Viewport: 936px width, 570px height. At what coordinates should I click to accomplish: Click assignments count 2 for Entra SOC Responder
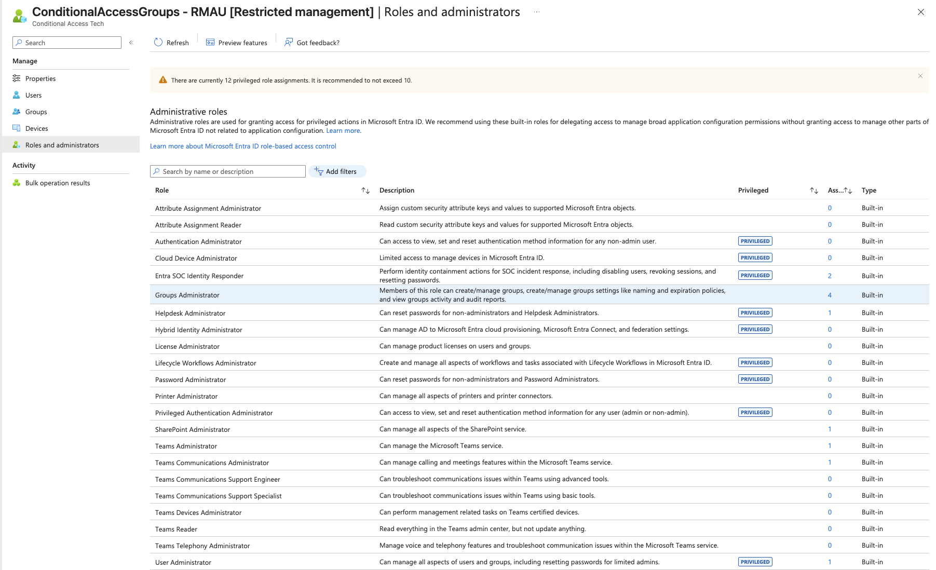tap(830, 276)
